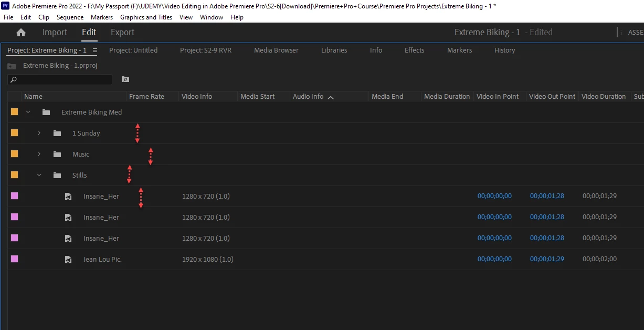Click the Music bin folder icon
This screenshot has width=644, height=330.
[57, 154]
